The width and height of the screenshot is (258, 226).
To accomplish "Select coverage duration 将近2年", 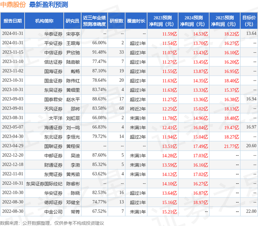I will point(138,109).
